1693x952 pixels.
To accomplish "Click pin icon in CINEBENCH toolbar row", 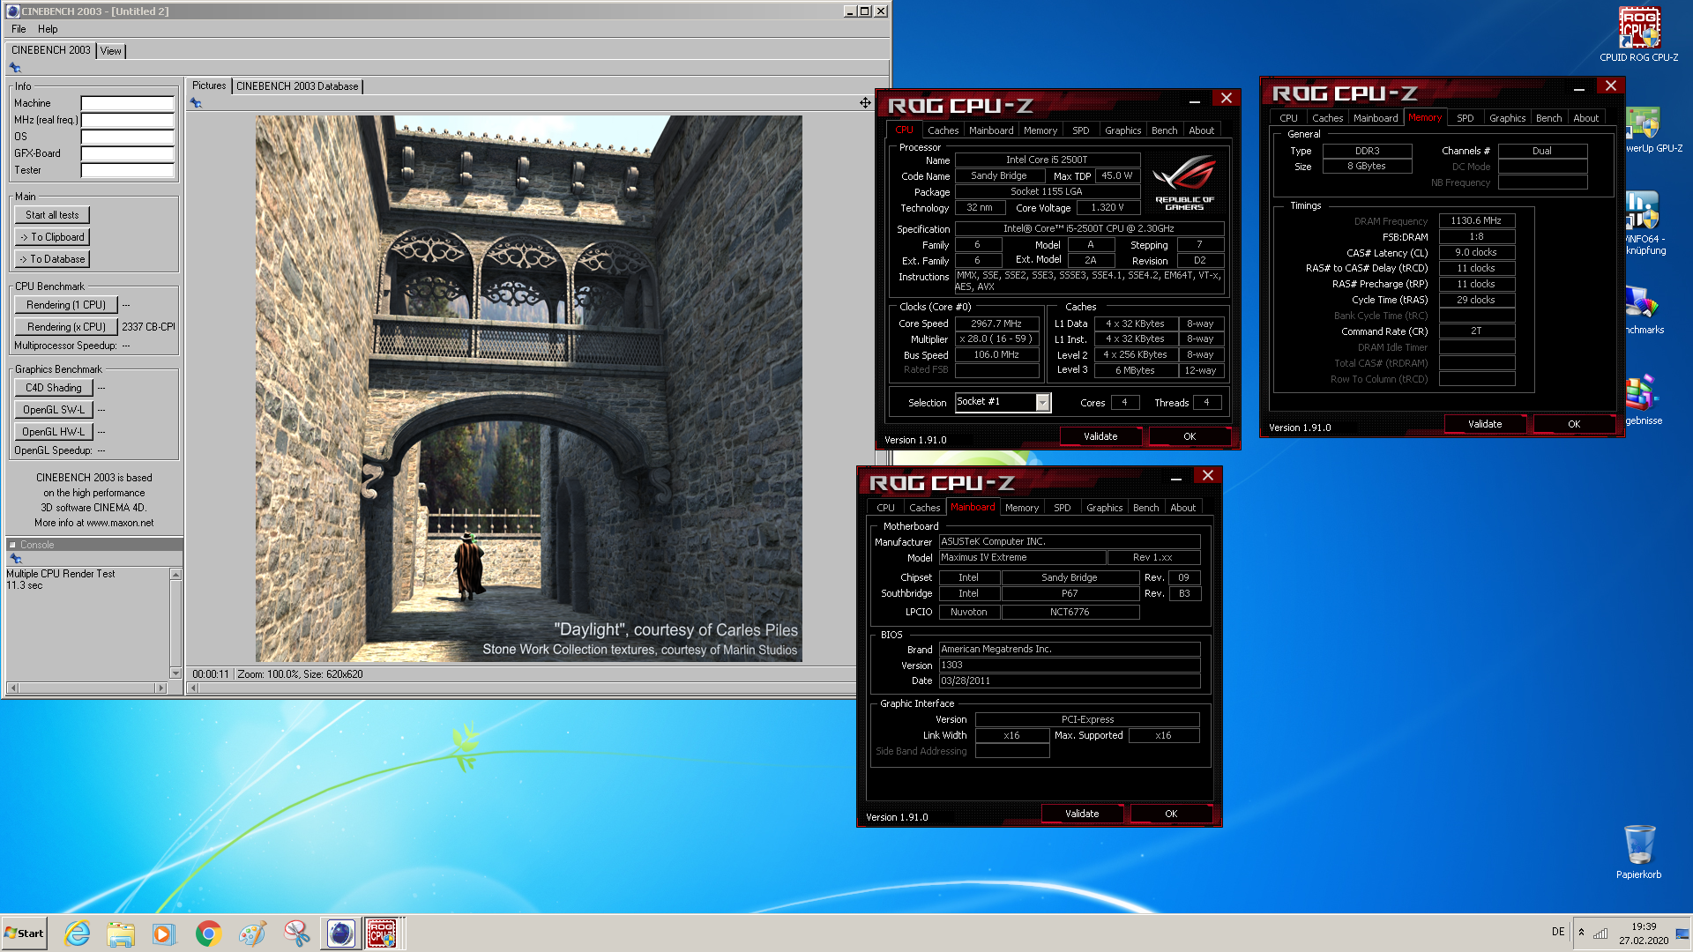I will [x=15, y=68].
